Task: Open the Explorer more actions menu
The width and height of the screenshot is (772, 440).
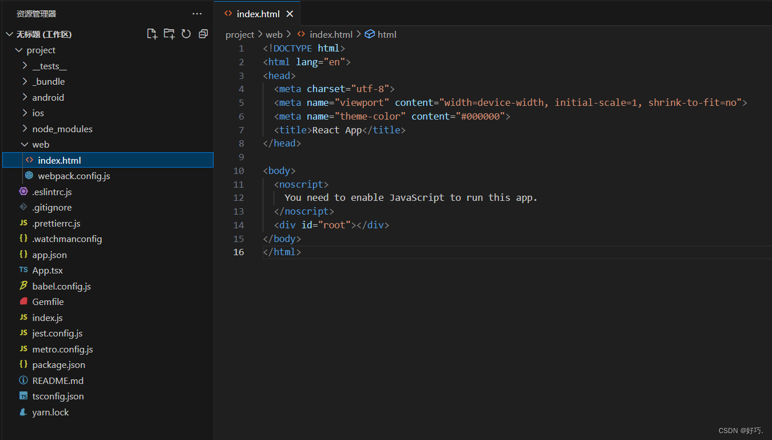Action: (x=197, y=13)
